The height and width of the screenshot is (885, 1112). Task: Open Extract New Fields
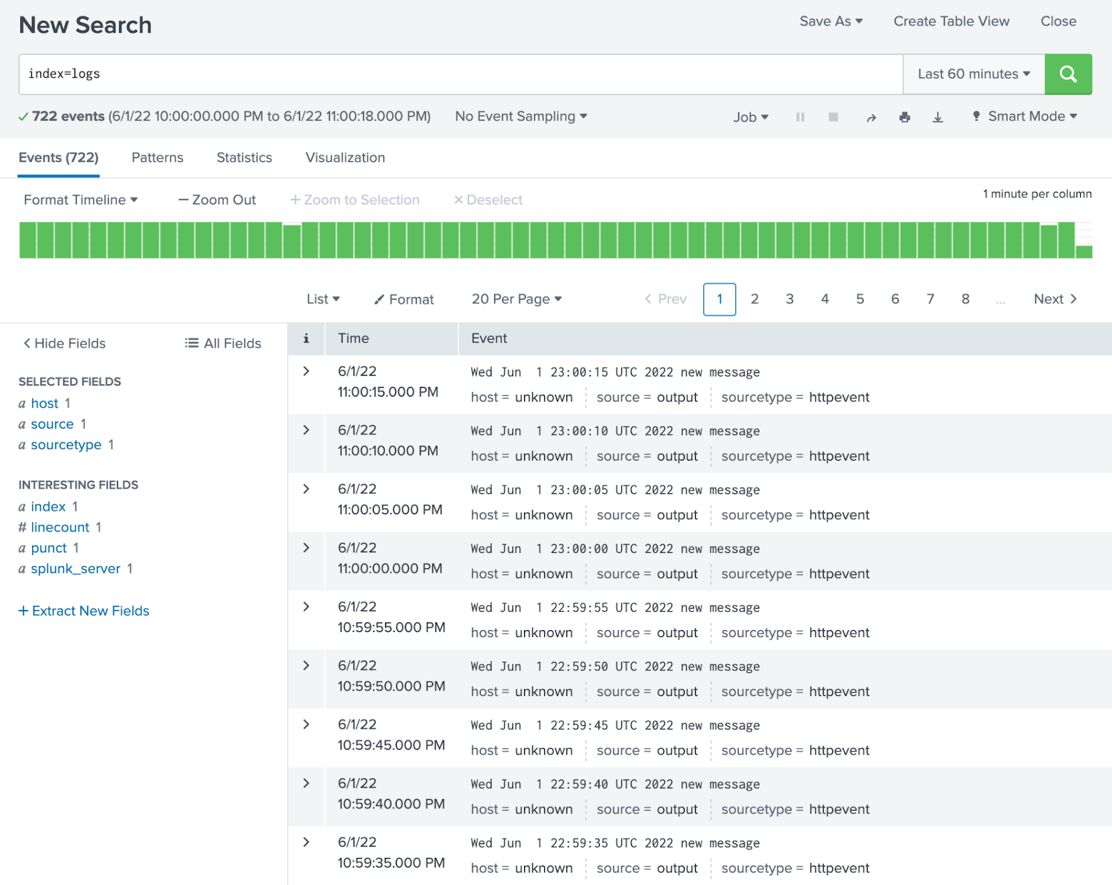(83, 611)
